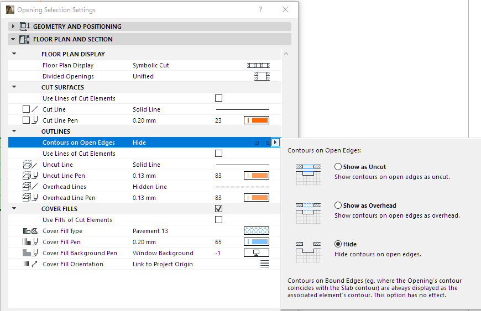Collapse the Floor Plan Display group
Viewport: 481px width, 311px height.
pos(14,54)
